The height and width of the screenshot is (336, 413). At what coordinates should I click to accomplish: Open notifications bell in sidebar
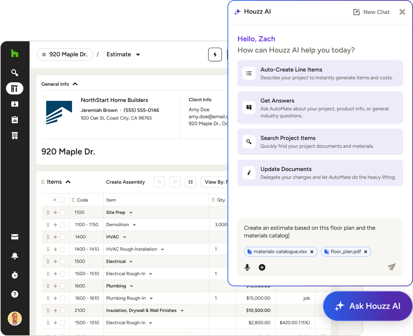[x=15, y=256]
